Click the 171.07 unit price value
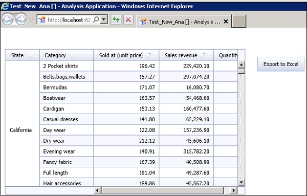The width and height of the screenshot is (307, 196). tap(147, 88)
